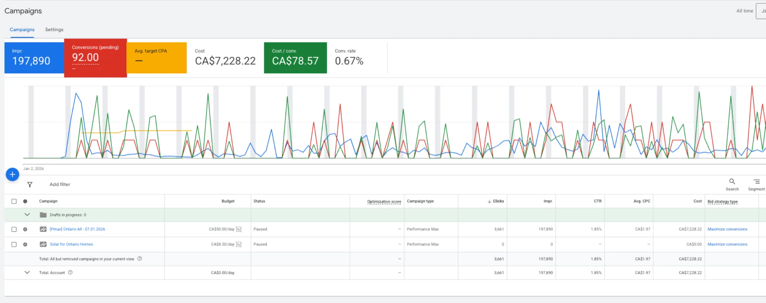The width and height of the screenshot is (766, 303).
Task: Open the filter funnel icon
Action: tap(30, 185)
